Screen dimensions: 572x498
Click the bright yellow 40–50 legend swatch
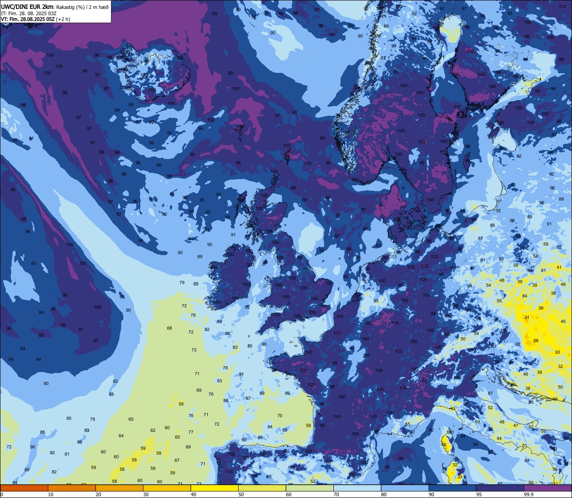pyautogui.click(x=214, y=488)
